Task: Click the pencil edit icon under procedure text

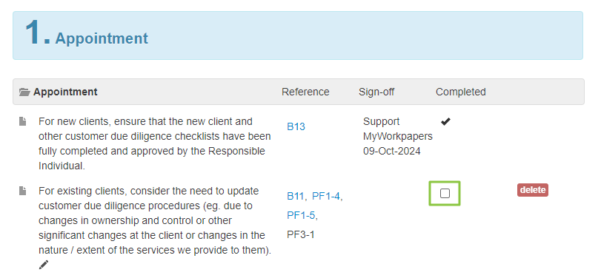Action: pos(44,264)
